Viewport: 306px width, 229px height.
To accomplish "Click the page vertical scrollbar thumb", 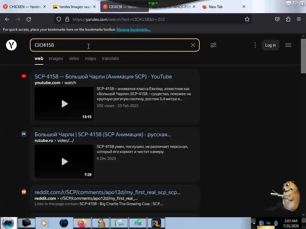I will (303, 56).
